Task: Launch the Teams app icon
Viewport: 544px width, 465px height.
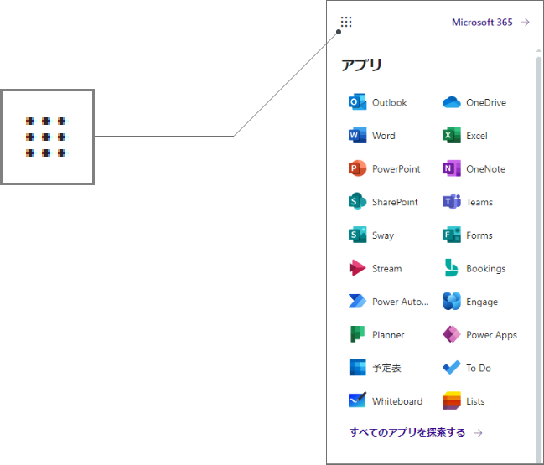Action: 451,201
